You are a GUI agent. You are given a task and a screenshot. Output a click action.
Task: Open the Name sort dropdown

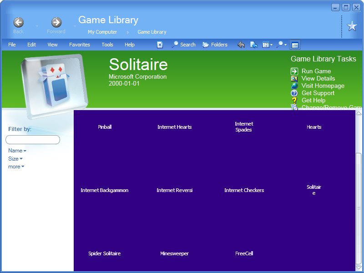click(x=17, y=151)
